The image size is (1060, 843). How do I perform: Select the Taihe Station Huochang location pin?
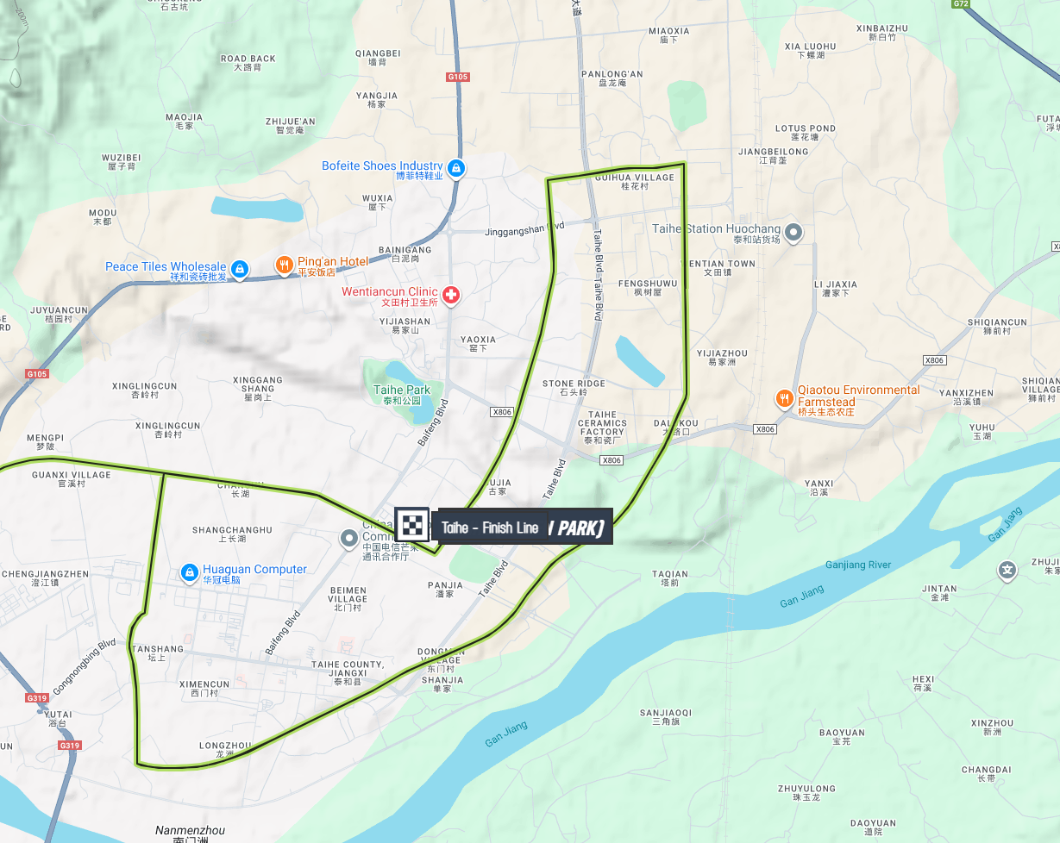click(794, 232)
